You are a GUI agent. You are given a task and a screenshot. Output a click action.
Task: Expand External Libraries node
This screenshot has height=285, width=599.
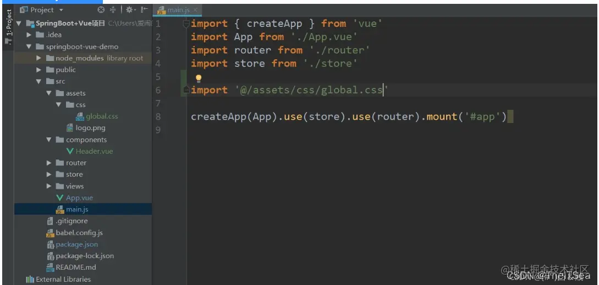tap(63, 280)
